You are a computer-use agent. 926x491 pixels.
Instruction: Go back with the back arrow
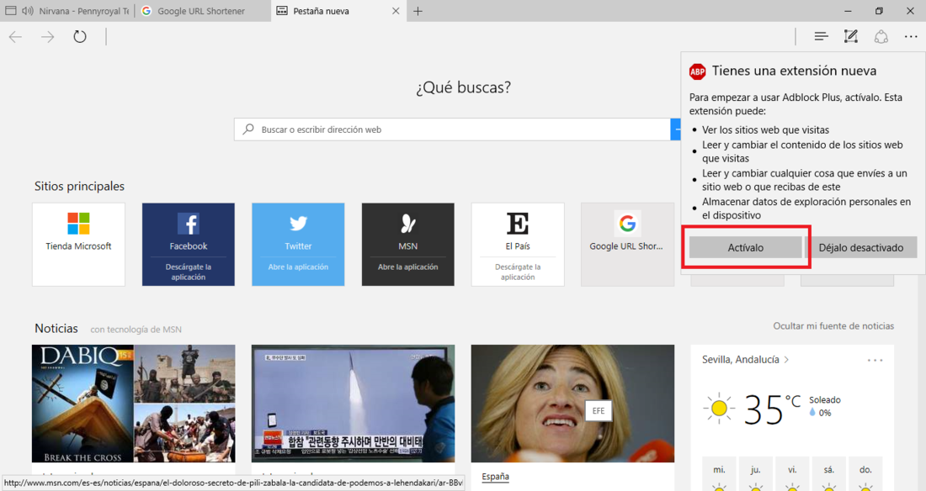click(x=15, y=37)
